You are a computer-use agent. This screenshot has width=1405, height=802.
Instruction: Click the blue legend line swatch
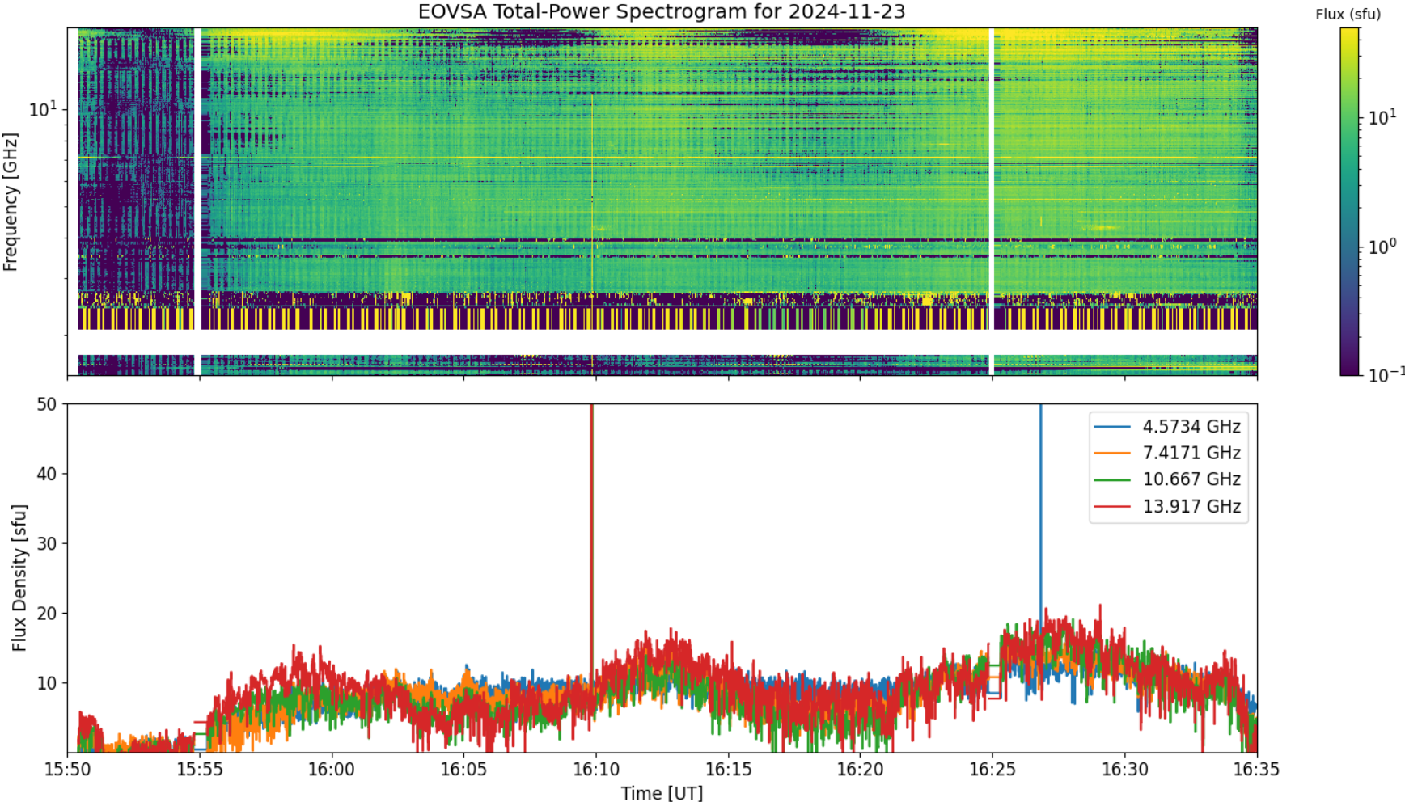[x=1112, y=427]
